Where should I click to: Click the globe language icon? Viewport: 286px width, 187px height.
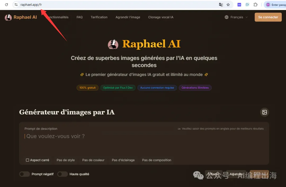tap(226, 17)
